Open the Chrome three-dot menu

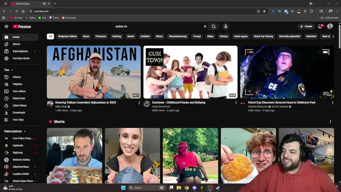337,11
